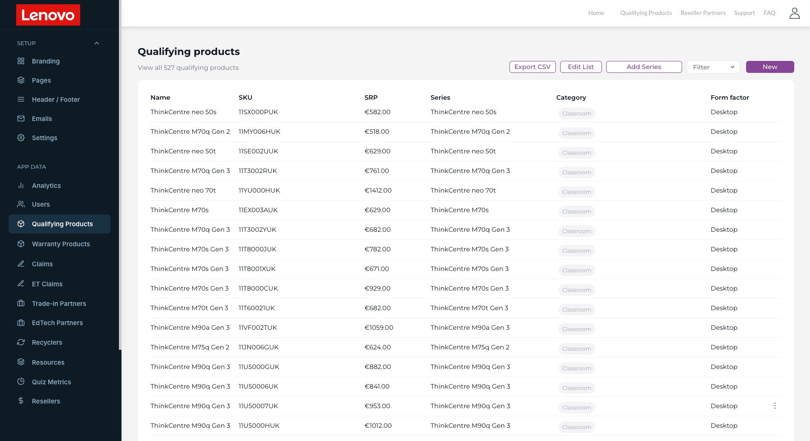Click the Export CSV button
The width and height of the screenshot is (810, 441).
(x=532, y=67)
